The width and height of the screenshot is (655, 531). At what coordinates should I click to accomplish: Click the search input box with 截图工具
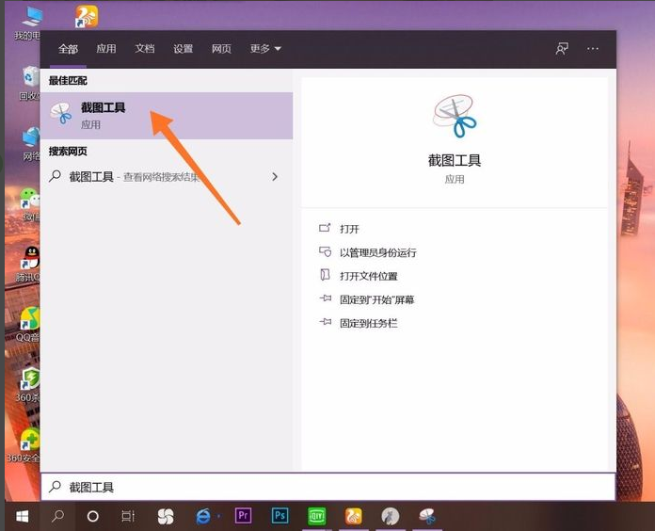(x=329, y=487)
